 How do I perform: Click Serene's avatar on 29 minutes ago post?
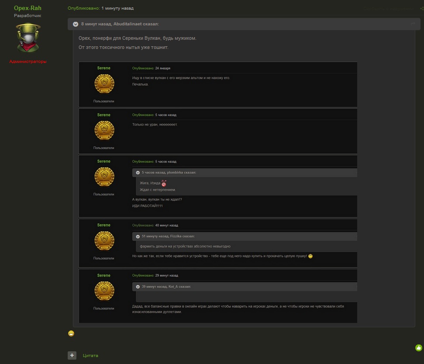point(104,291)
